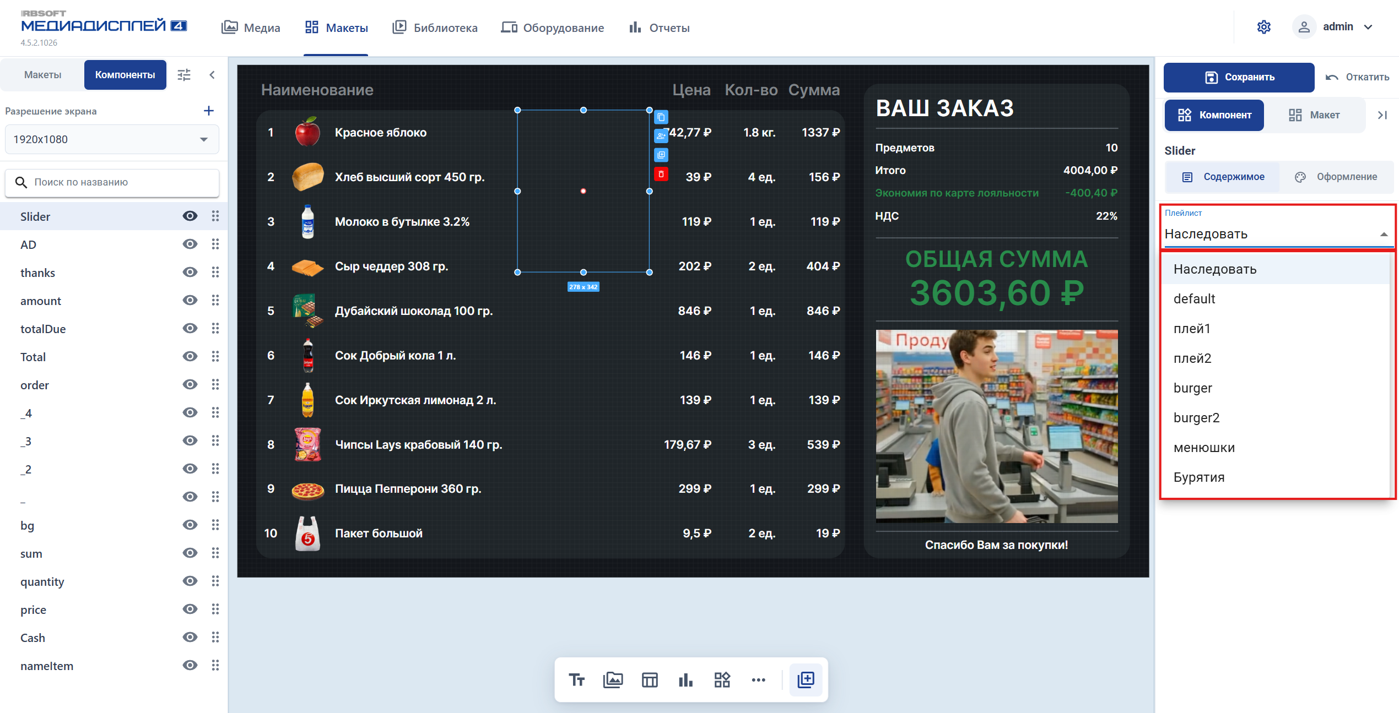Hide the AD component with its eye icon
1399x713 pixels.
190,244
